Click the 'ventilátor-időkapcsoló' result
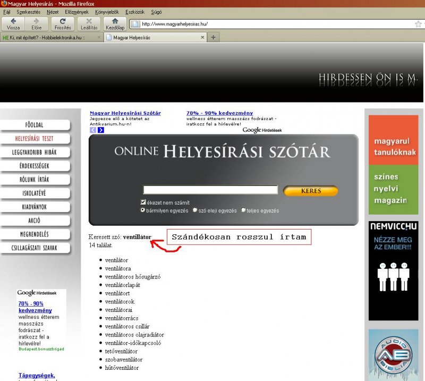The image size is (425, 381). [x=133, y=343]
